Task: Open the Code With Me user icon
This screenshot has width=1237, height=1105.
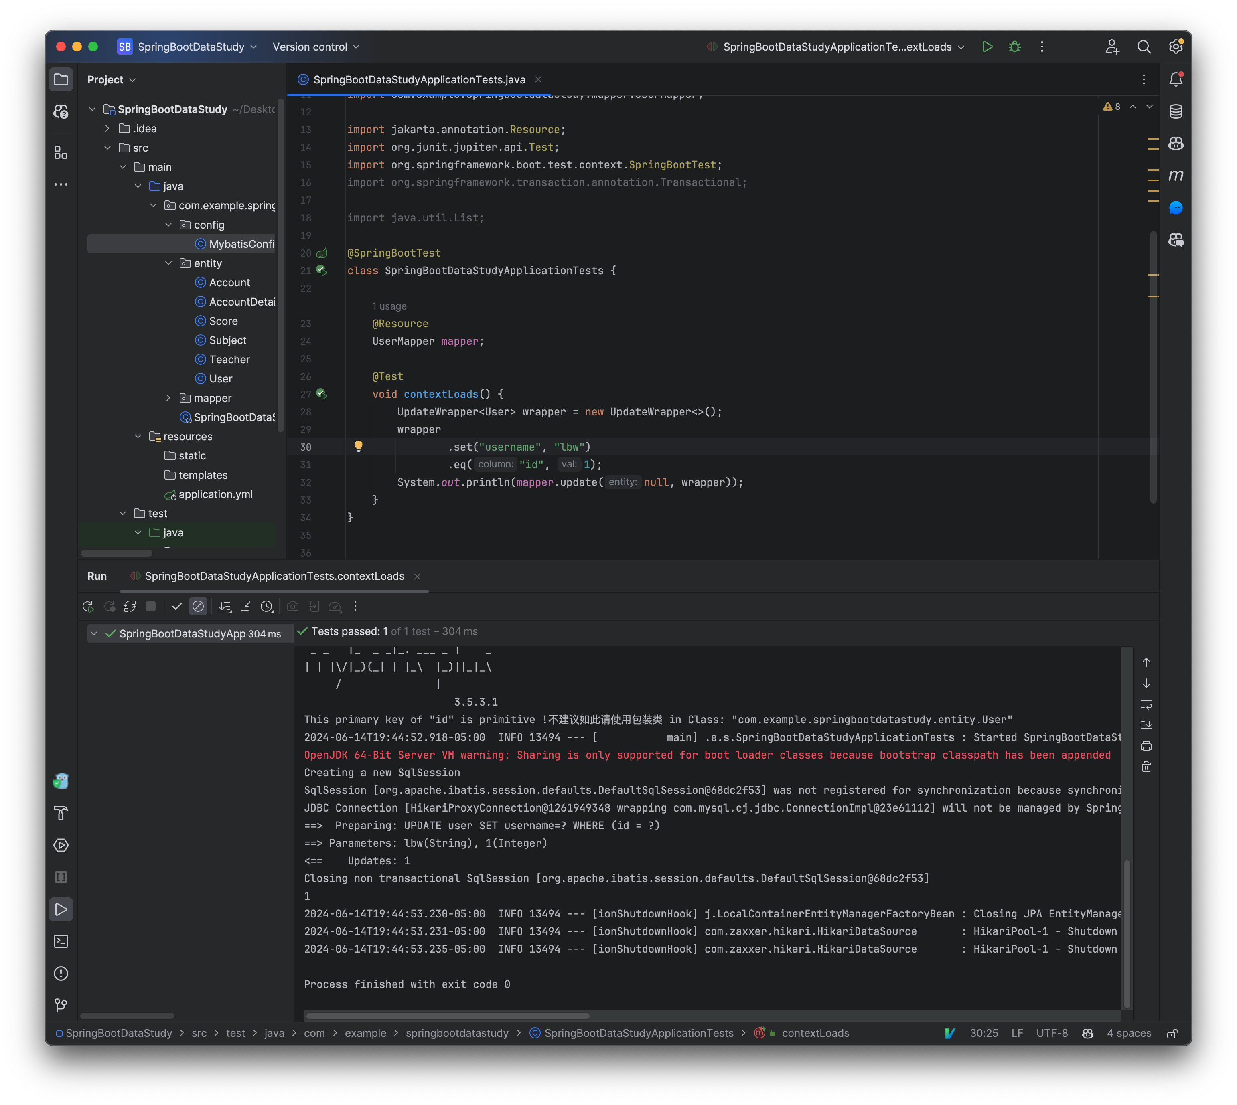Action: pyautogui.click(x=1112, y=47)
